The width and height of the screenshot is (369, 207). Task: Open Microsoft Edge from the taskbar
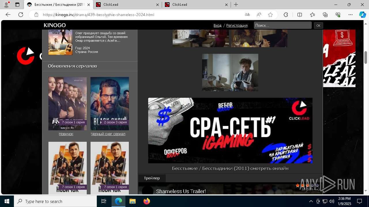click(118, 201)
